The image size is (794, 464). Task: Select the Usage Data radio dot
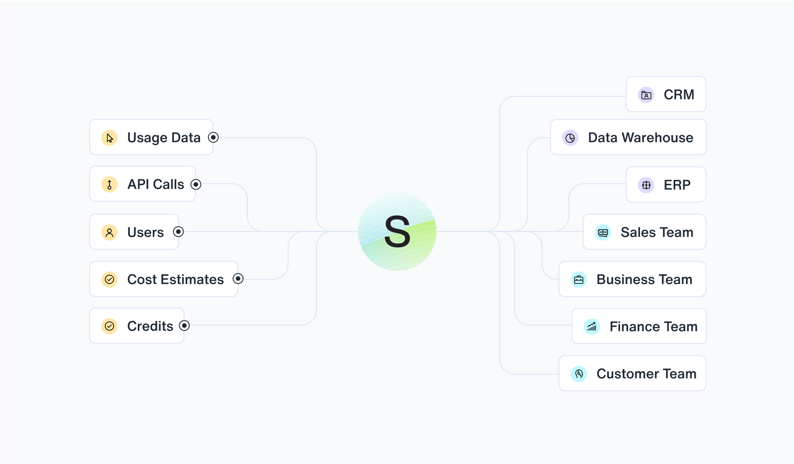click(213, 137)
